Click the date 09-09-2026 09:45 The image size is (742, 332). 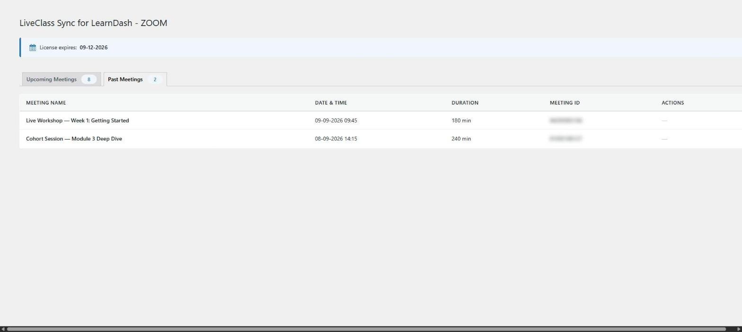point(336,121)
